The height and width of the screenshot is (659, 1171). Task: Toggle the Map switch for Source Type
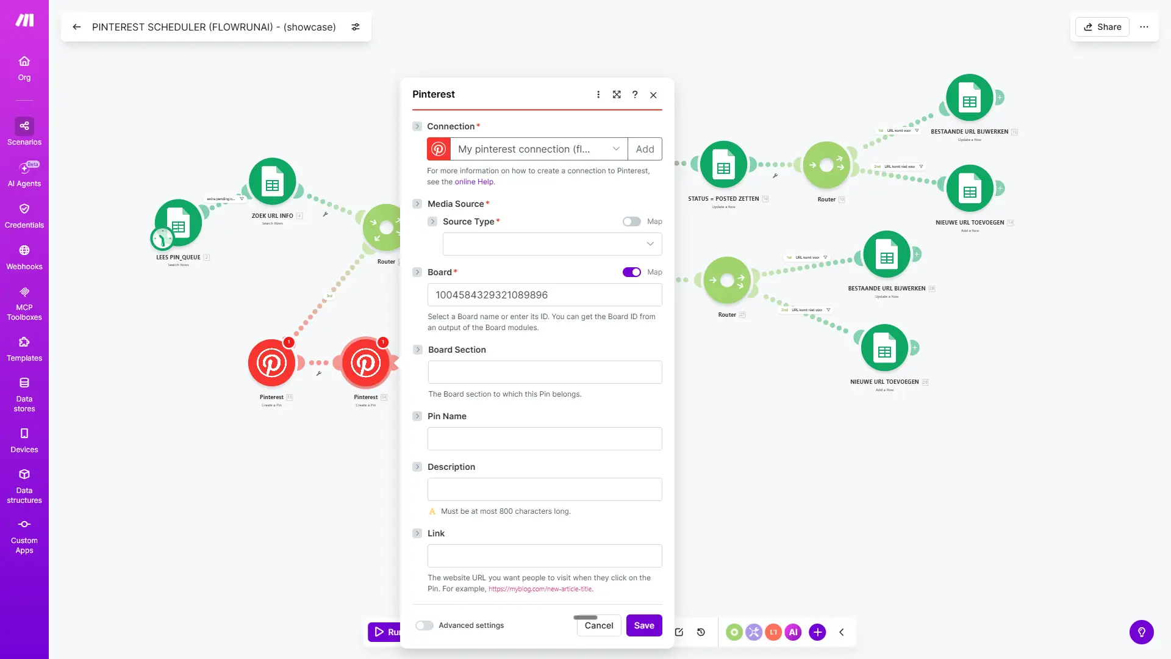[632, 221]
